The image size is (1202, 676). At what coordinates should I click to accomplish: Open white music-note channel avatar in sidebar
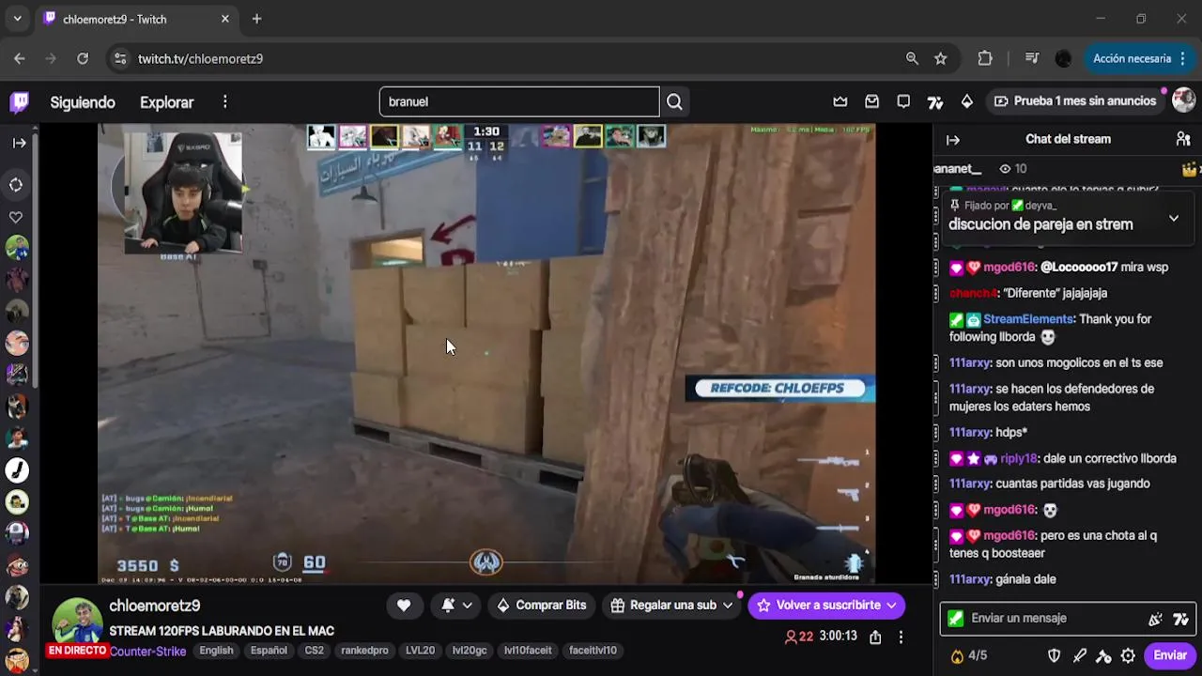click(x=17, y=470)
